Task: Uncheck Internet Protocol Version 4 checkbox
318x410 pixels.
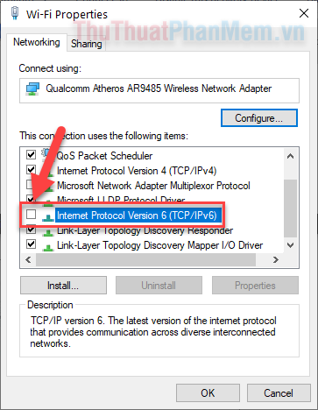Action: 31,169
